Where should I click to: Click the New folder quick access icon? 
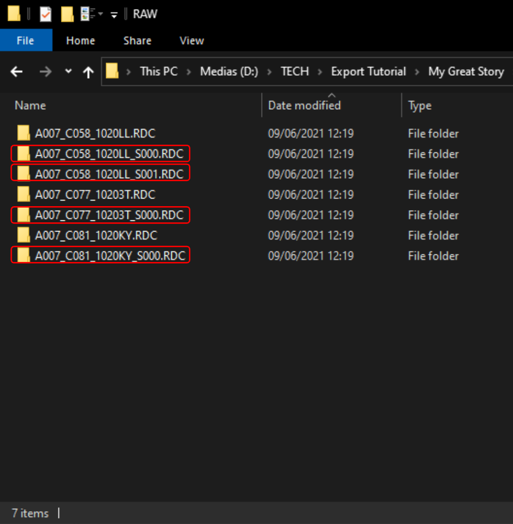point(67,14)
